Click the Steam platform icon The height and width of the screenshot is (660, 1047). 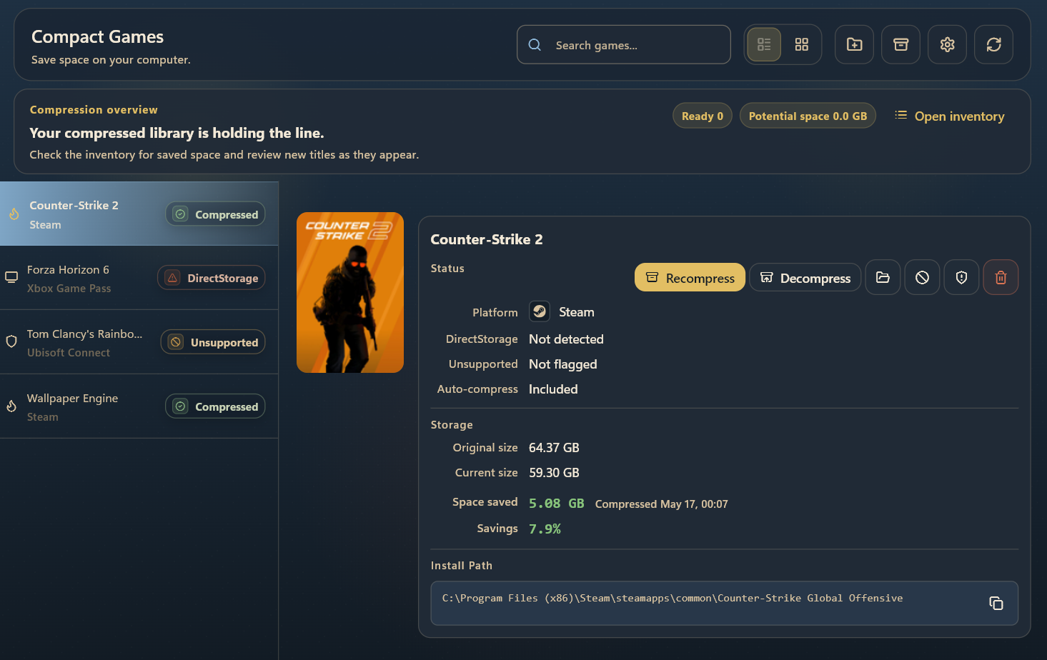[x=540, y=311]
